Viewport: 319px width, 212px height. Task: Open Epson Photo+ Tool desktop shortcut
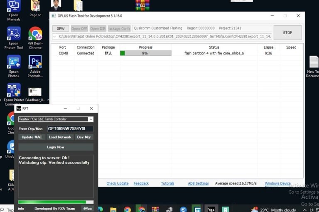pos(14,38)
